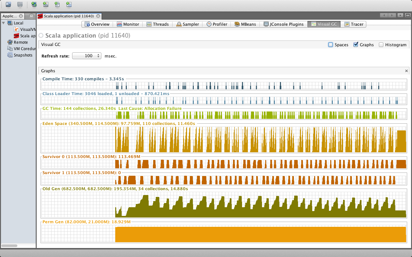Click the GC Time graph title

[x=112, y=109]
